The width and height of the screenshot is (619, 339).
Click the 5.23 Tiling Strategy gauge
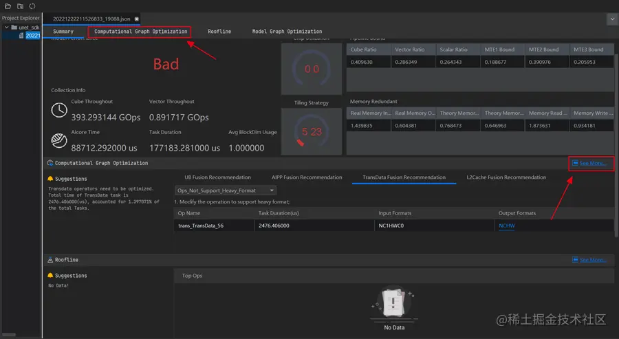tap(312, 131)
